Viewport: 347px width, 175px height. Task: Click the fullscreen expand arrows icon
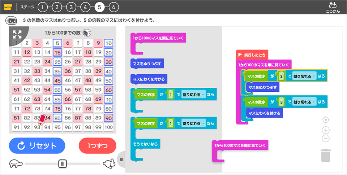click(17, 35)
